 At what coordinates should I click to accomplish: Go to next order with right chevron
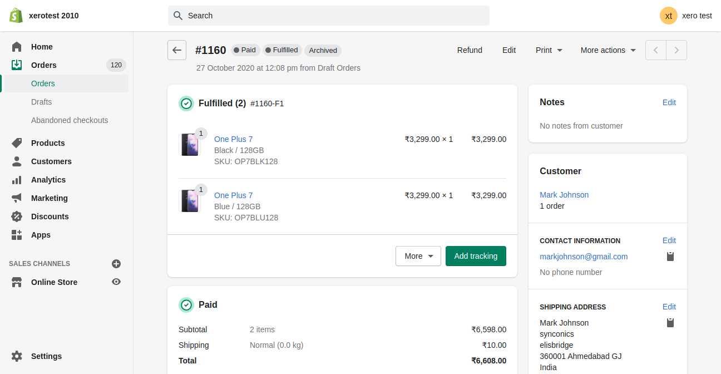click(676, 50)
